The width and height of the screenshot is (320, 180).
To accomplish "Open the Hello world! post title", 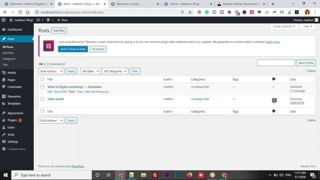I will (x=55, y=99).
